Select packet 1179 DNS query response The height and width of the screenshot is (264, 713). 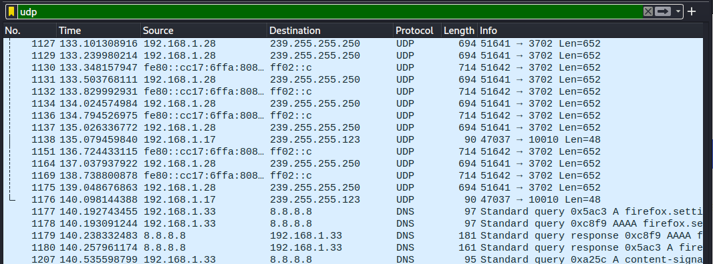coord(353,235)
